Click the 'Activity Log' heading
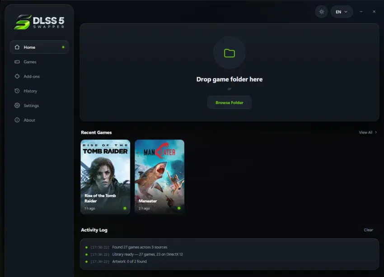384x277 pixels. [x=94, y=230]
